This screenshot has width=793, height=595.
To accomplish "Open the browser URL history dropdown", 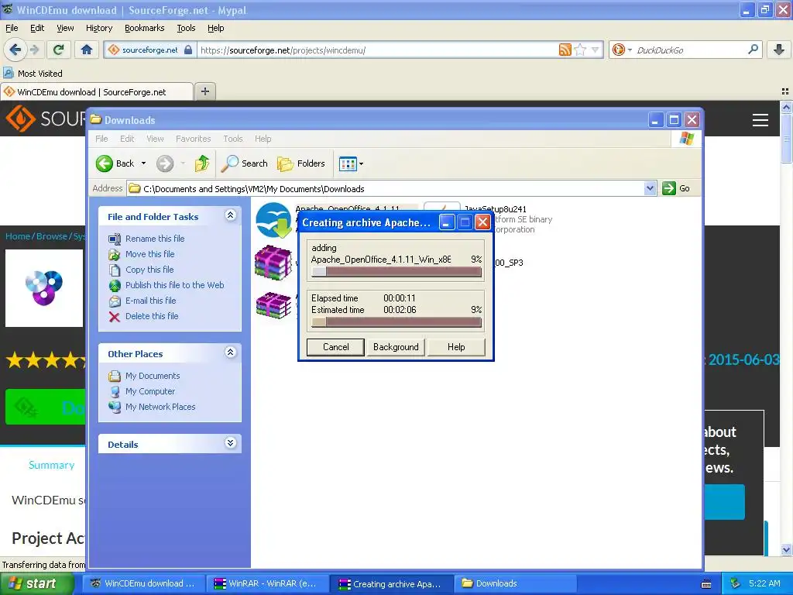I will click(x=596, y=50).
